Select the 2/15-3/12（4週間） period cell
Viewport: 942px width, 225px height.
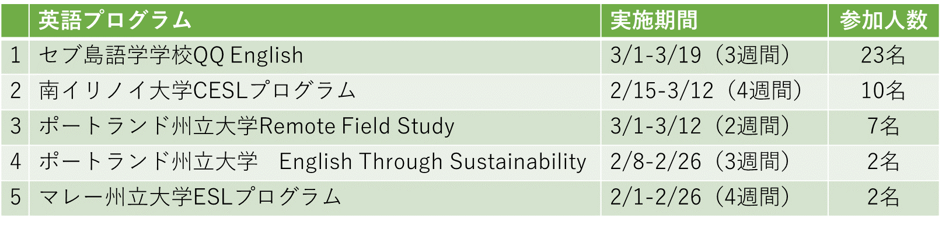point(714,92)
